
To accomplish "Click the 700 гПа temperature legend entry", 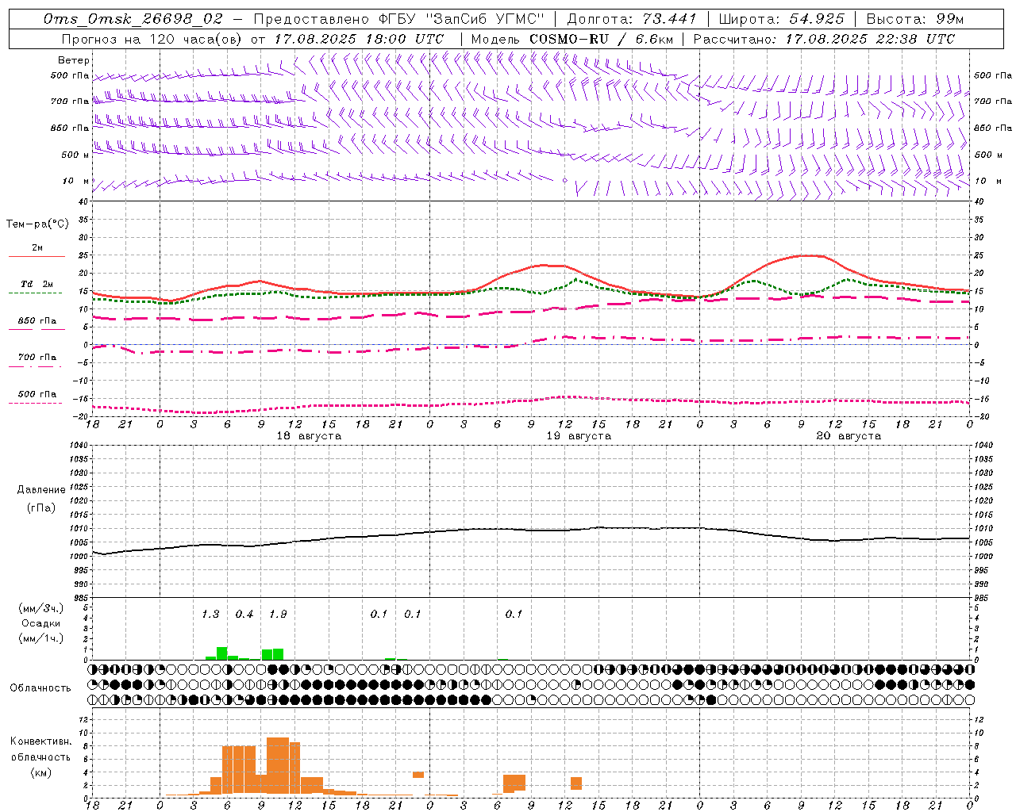I will click(x=37, y=358).
